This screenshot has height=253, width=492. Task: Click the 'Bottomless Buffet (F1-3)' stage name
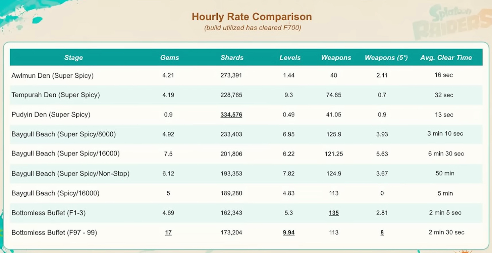pyautogui.click(x=49, y=213)
